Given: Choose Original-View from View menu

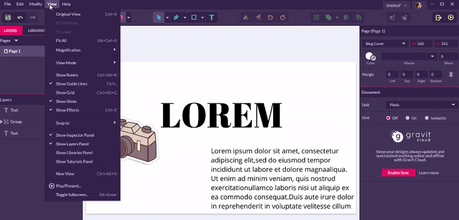Looking at the screenshot, I should [83, 14].
